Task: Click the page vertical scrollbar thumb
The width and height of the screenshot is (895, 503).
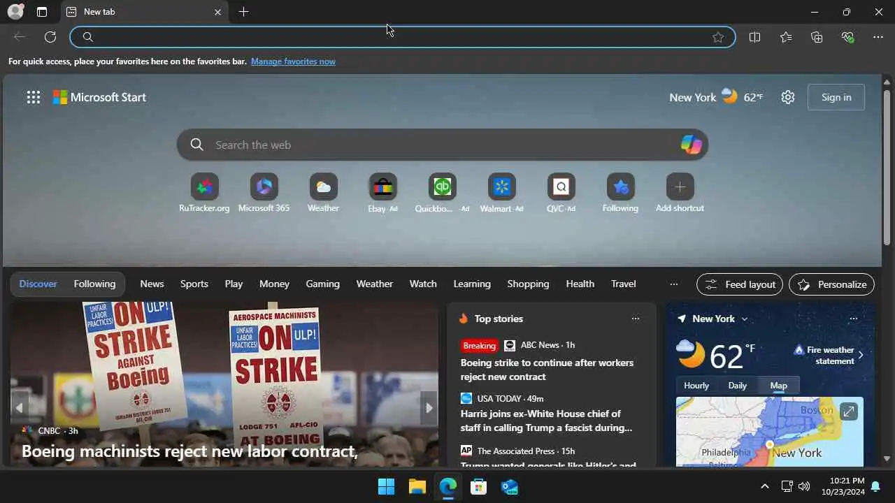Action: tap(887, 166)
